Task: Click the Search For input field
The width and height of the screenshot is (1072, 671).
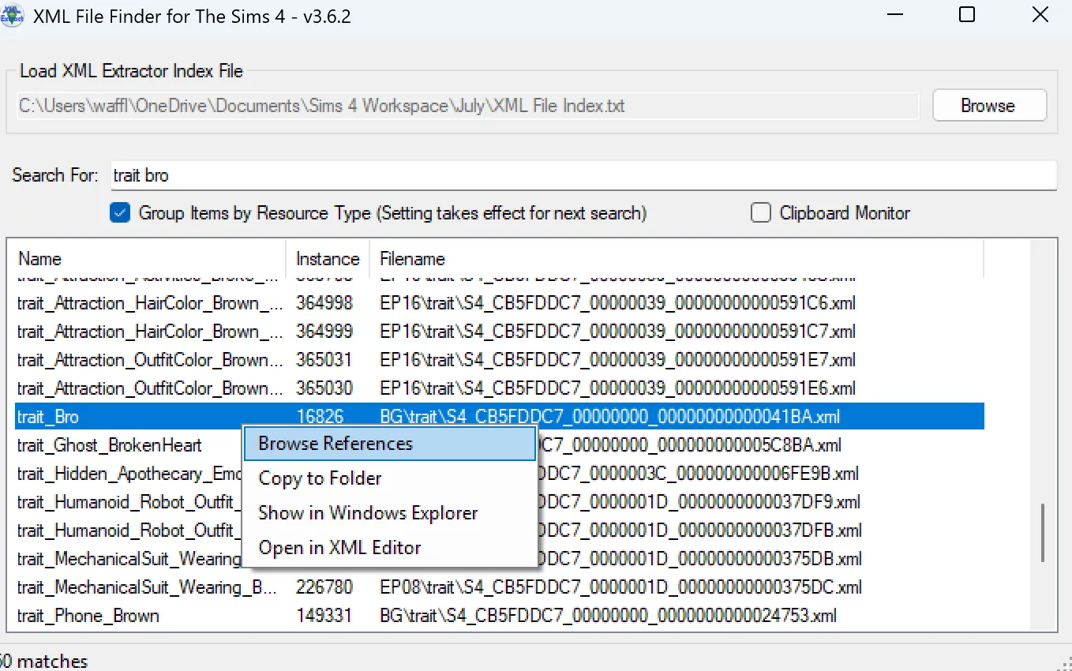Action: 584,175
